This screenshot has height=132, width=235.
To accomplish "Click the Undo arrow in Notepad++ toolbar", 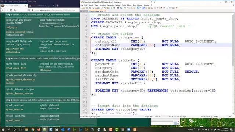I will click(x=111, y=8).
